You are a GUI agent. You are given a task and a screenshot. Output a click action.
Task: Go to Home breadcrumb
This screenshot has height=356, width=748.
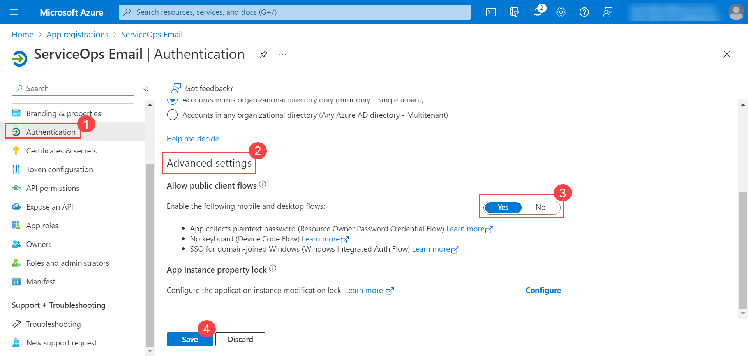23,35
